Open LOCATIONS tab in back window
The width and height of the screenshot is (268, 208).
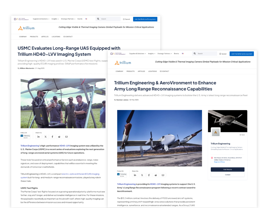tap(56, 37)
